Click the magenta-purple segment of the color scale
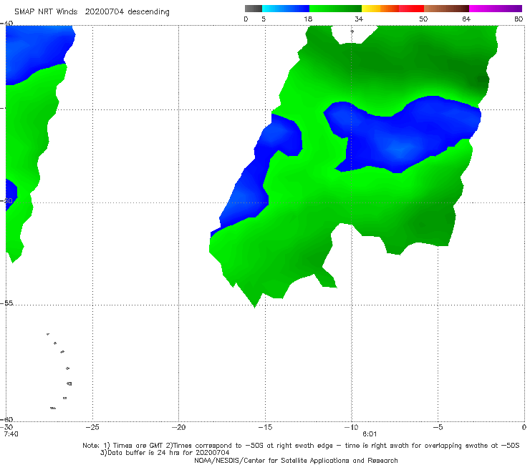The width and height of the screenshot is (530, 465). tap(496, 9)
